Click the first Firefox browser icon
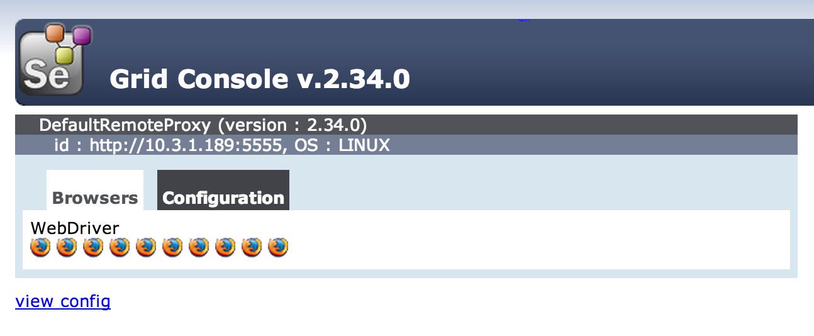The image size is (814, 336). [40, 247]
